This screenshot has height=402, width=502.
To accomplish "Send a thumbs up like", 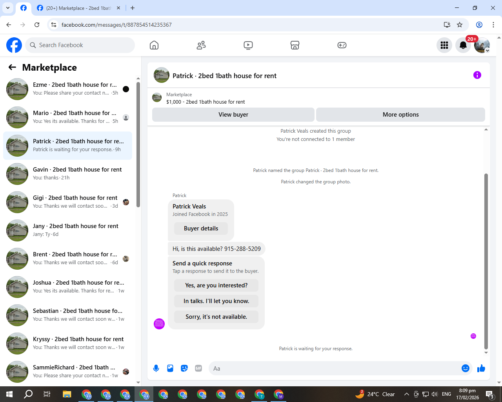I will (x=481, y=368).
